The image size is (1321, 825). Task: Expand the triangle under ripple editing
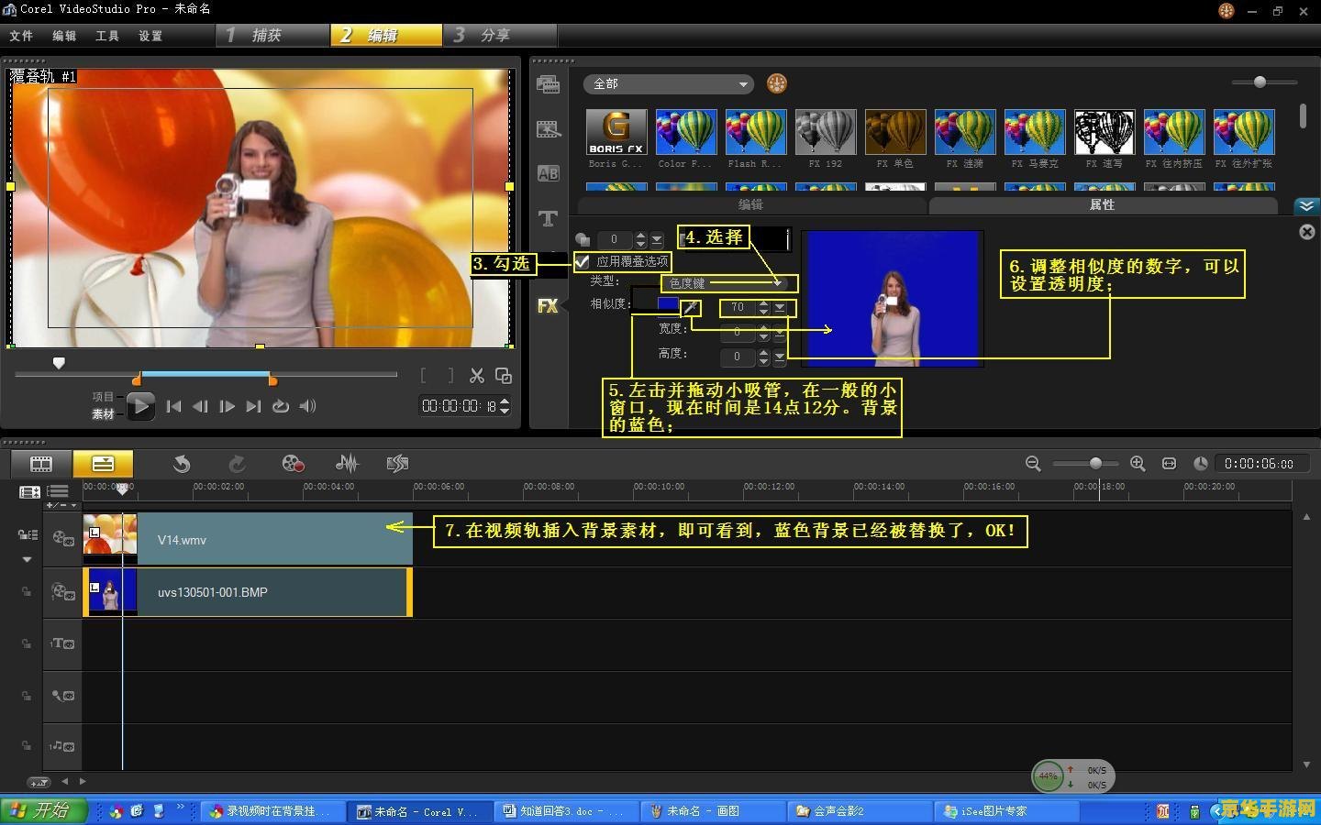[27, 559]
